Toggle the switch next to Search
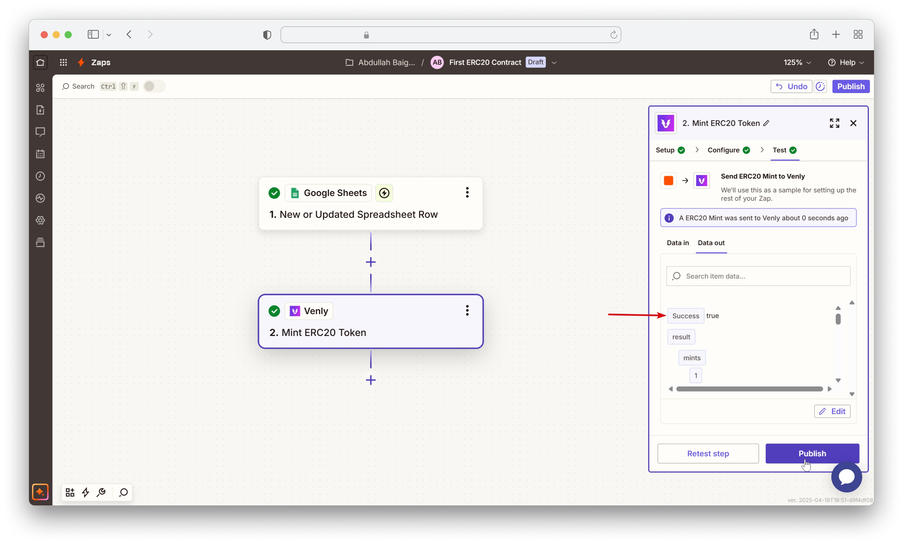The width and height of the screenshot is (903, 544). [x=154, y=86]
